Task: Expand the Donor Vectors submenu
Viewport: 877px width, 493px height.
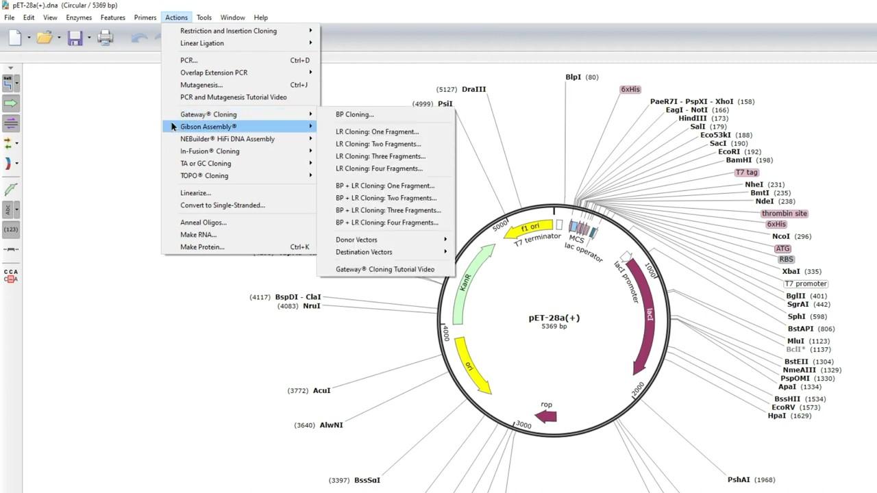Action: point(356,240)
